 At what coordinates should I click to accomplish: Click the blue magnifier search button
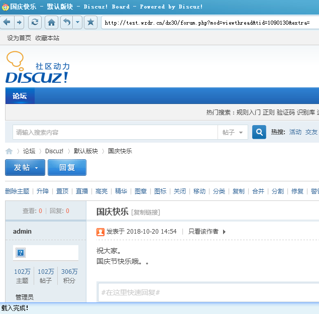point(259,132)
